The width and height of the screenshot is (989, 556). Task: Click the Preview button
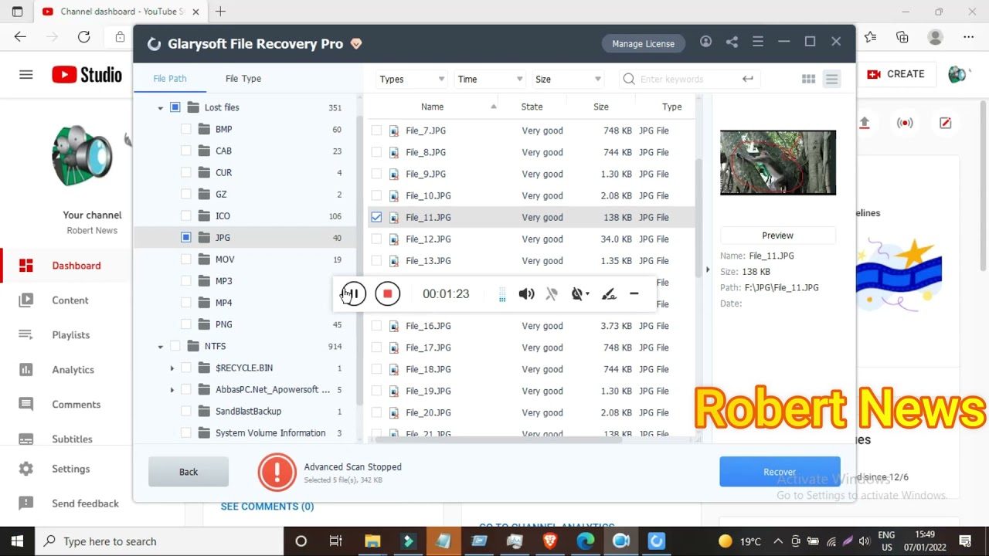pyautogui.click(x=777, y=236)
